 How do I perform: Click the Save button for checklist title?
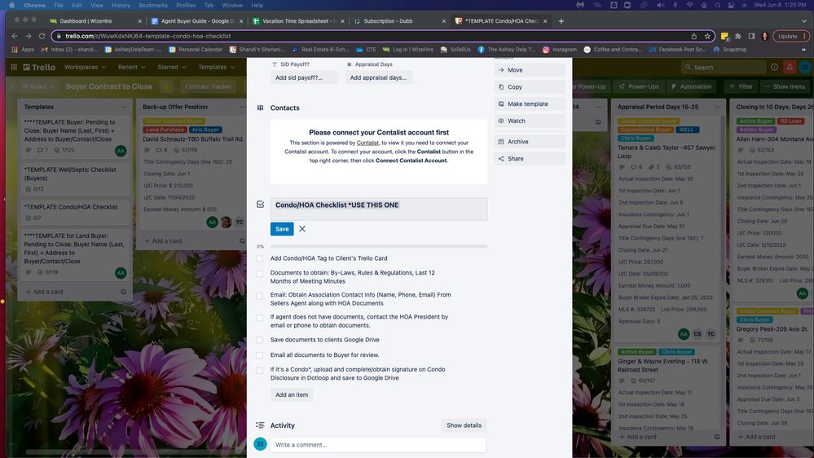coord(282,229)
